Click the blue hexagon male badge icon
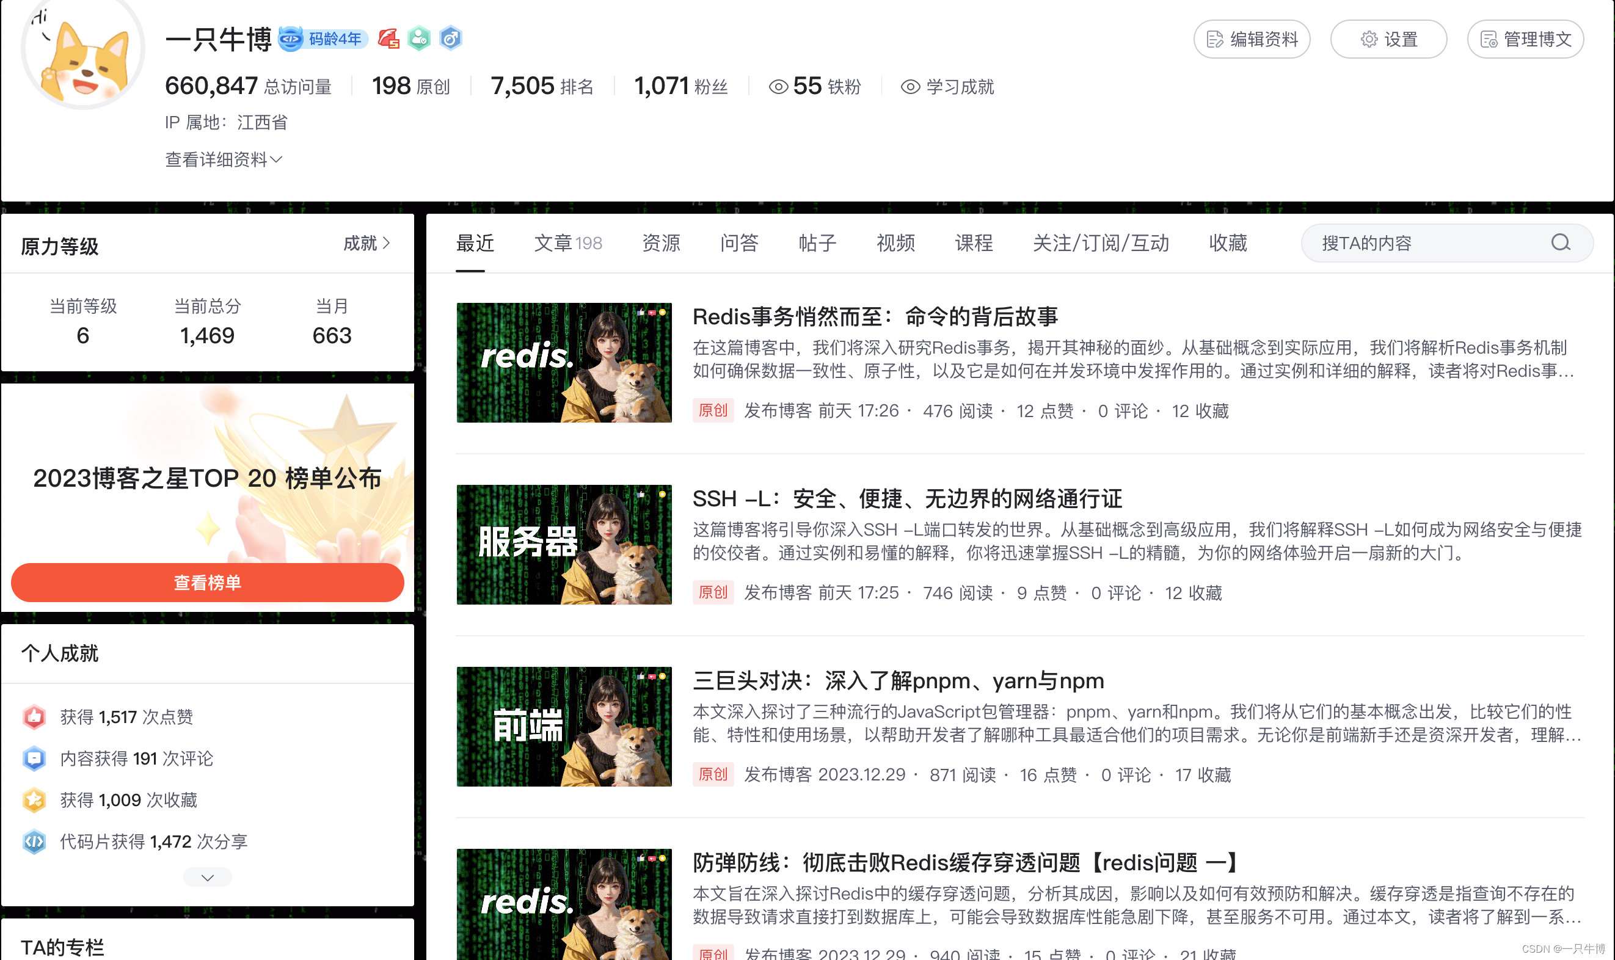This screenshot has height=960, width=1615. [450, 39]
